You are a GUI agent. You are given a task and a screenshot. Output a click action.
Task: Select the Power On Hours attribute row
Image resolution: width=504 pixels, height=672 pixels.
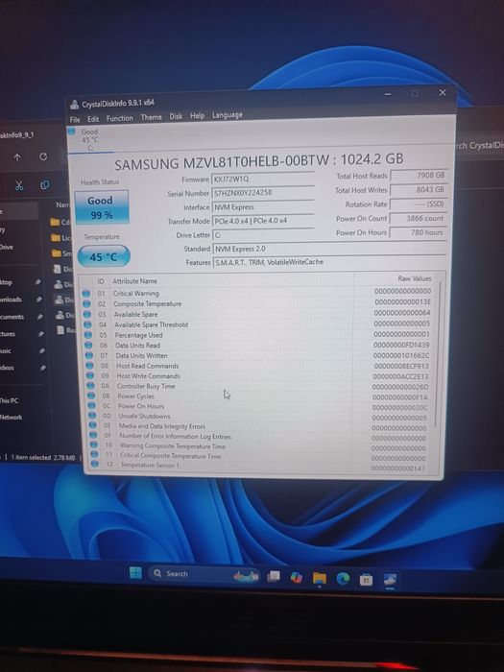pyautogui.click(x=261, y=406)
